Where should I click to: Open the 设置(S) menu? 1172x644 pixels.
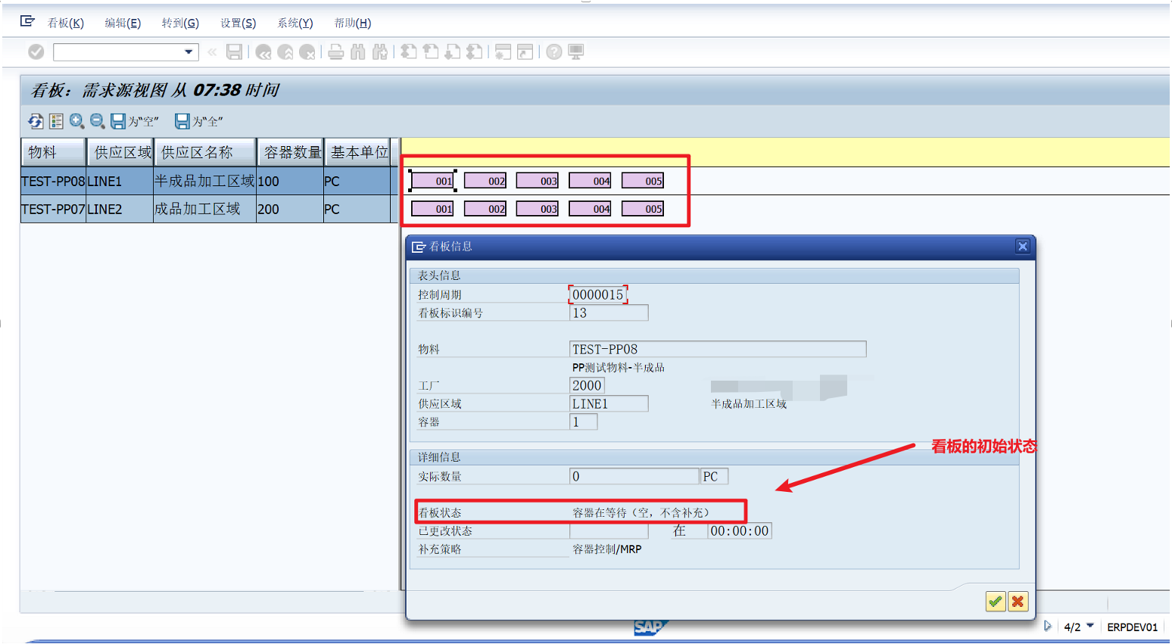tap(237, 23)
